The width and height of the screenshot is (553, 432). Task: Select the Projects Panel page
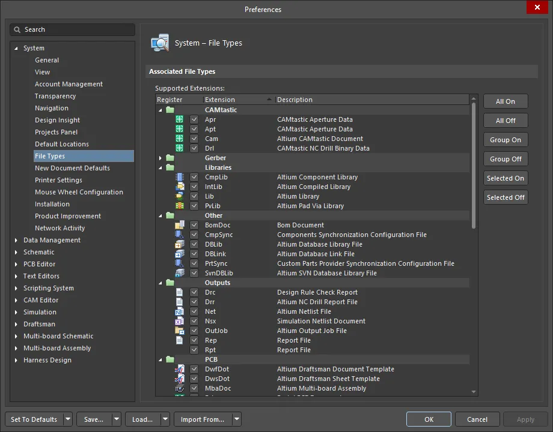pos(56,132)
